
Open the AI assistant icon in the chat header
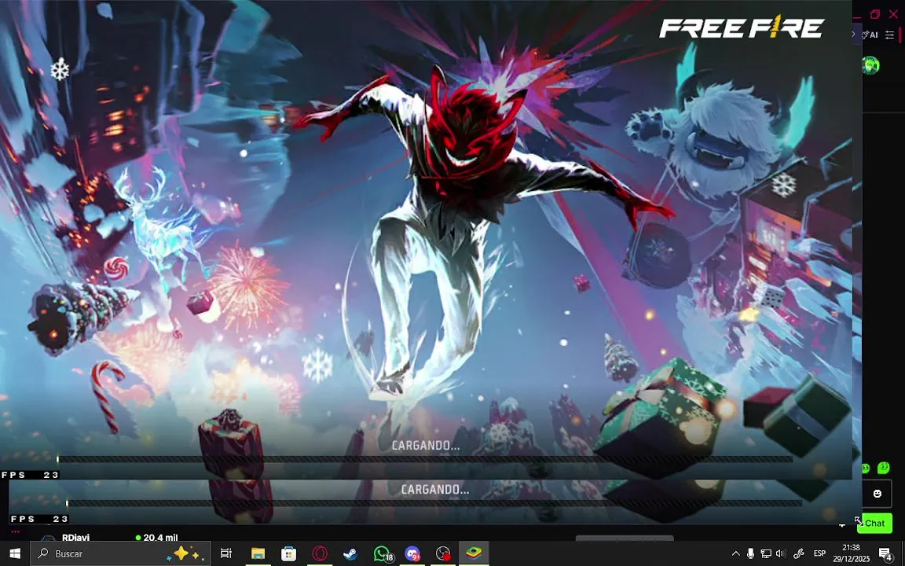(870, 35)
